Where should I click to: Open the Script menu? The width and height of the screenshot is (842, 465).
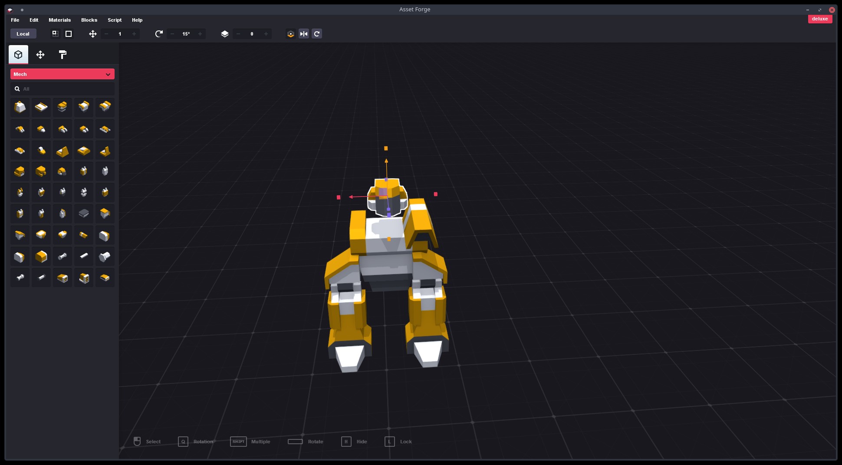[115, 20]
